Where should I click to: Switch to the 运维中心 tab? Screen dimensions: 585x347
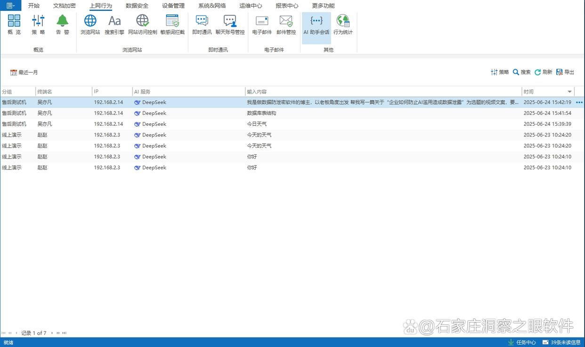[x=251, y=6]
